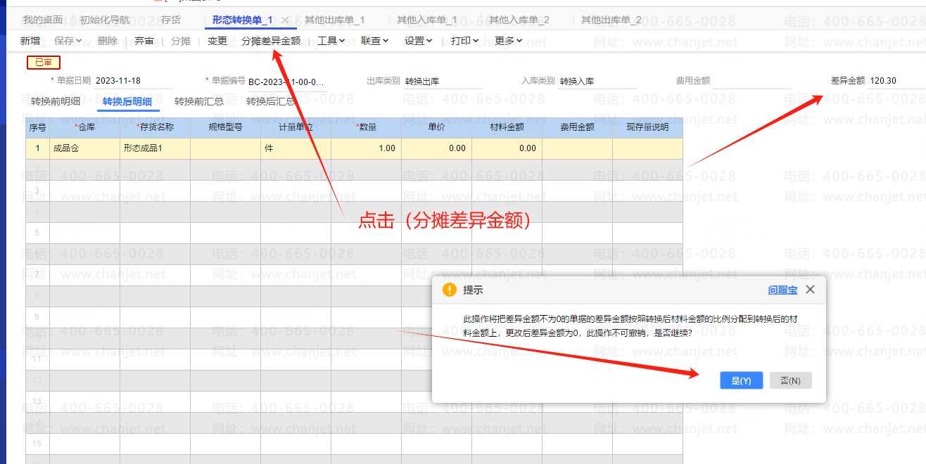Switch to the 转换后汇总 tab
This screenshot has height=464, width=926.
[271, 101]
